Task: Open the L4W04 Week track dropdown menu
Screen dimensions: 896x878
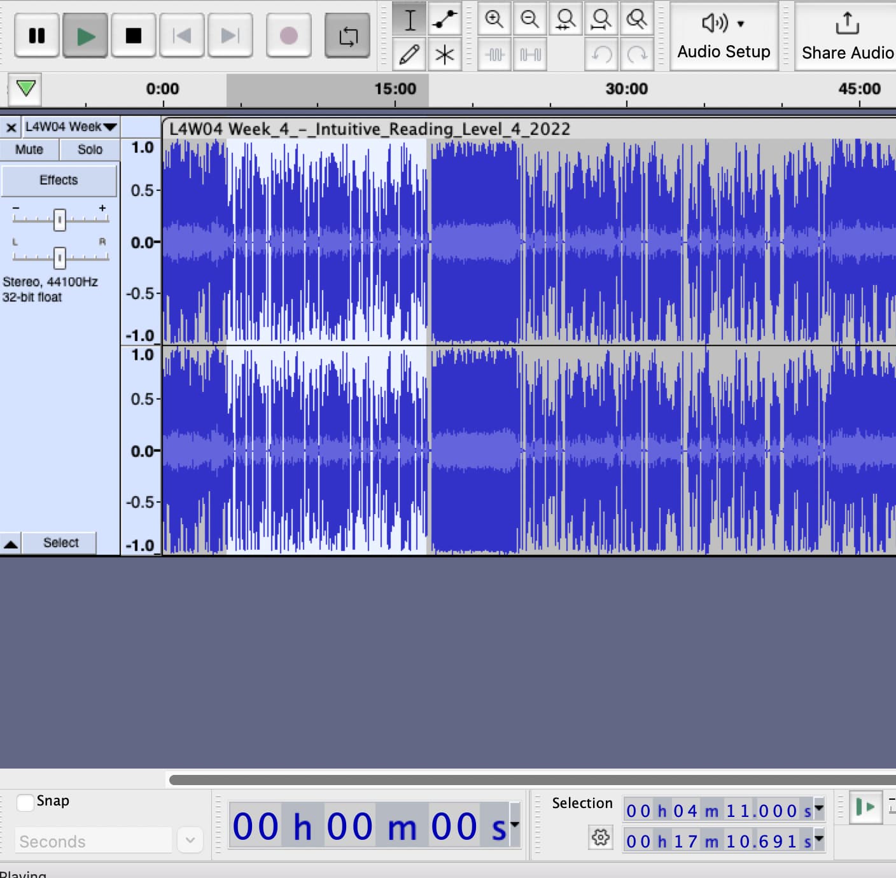Action: click(71, 127)
